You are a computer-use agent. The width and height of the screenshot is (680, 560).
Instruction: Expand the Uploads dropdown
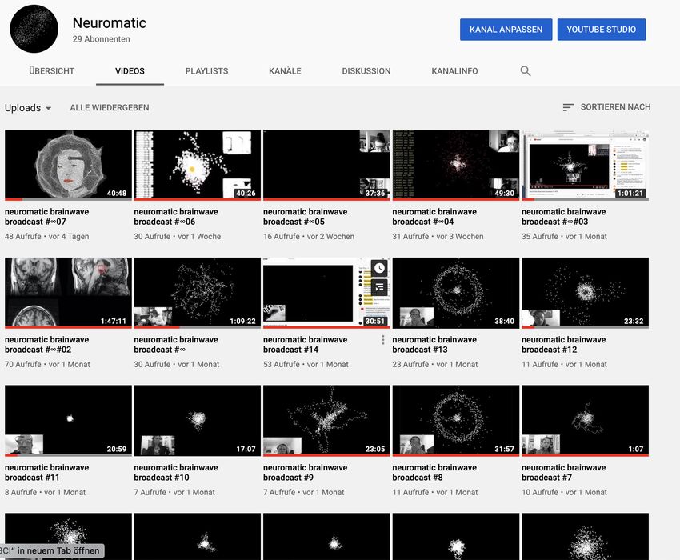coord(28,107)
